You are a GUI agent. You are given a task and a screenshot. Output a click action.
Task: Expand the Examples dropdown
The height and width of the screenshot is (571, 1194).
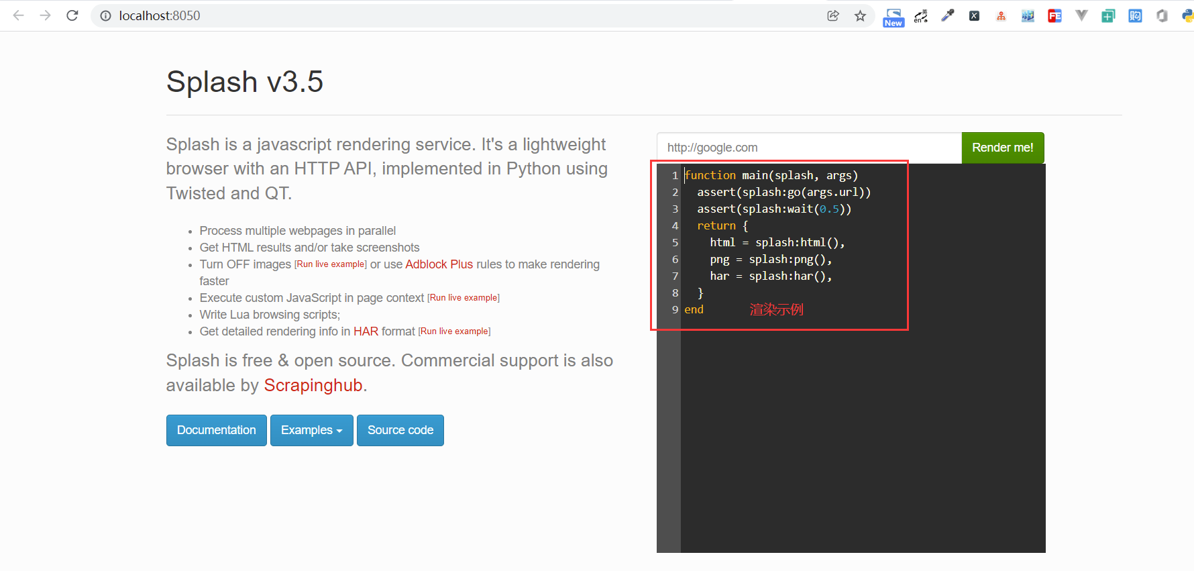point(312,430)
